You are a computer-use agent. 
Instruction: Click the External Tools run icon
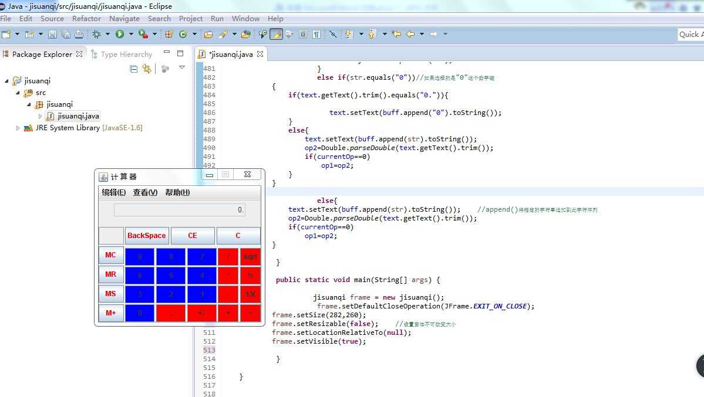point(143,34)
